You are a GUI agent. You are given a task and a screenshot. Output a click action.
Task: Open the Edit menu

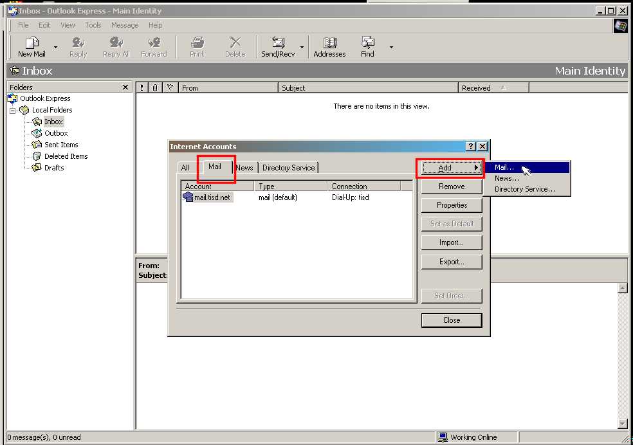tap(44, 25)
